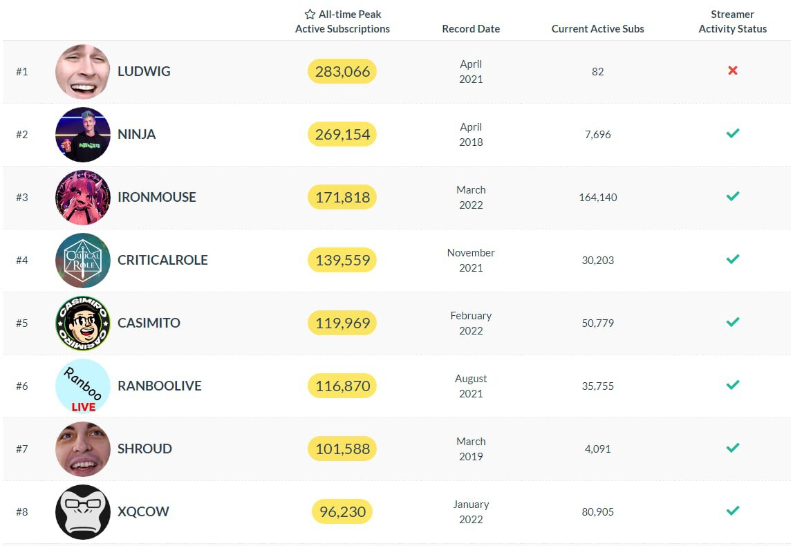The height and width of the screenshot is (546, 793).
Task: Open the Casimito cartoon avatar
Action: (x=83, y=323)
